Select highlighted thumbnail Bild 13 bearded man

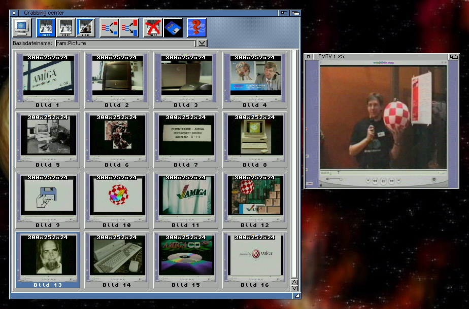48,260
